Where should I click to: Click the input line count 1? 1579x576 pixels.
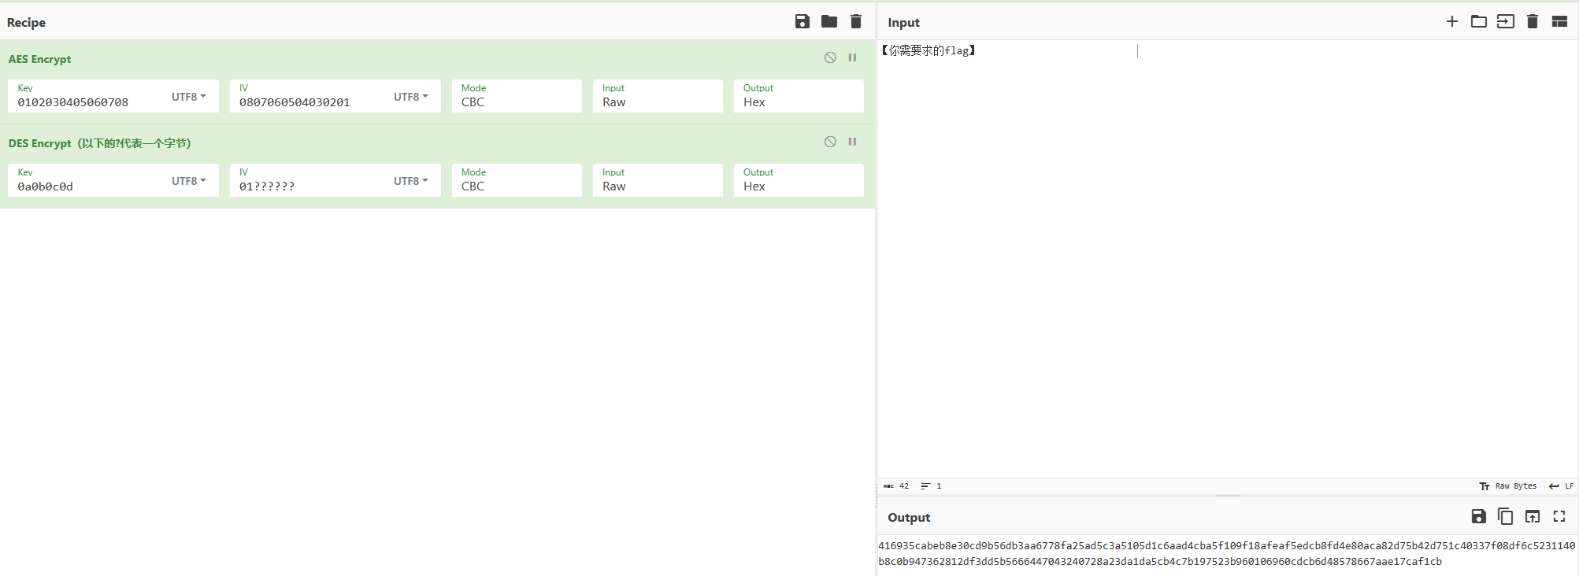coord(931,486)
